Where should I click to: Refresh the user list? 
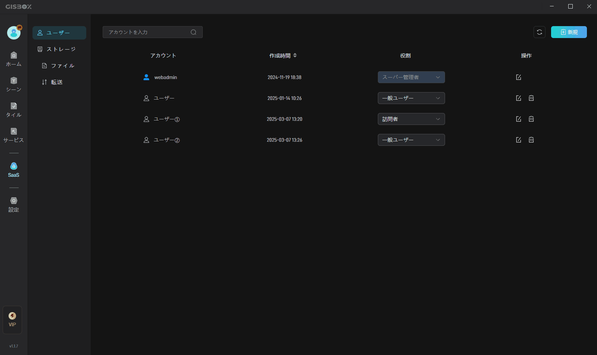540,32
